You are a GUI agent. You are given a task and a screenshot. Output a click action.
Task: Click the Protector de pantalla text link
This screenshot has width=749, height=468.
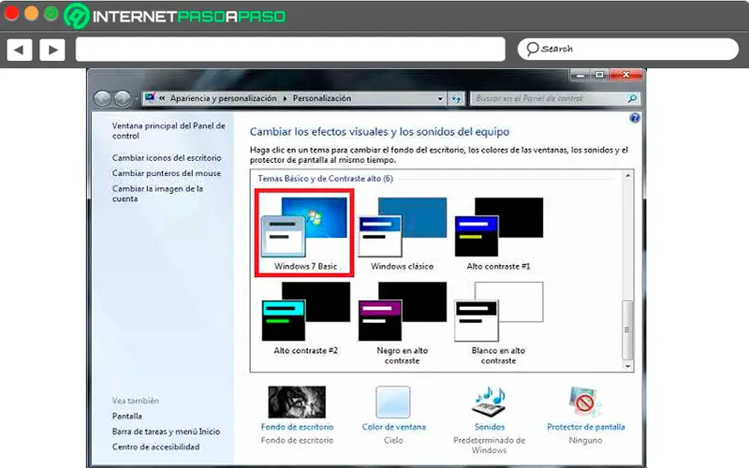[x=586, y=427]
